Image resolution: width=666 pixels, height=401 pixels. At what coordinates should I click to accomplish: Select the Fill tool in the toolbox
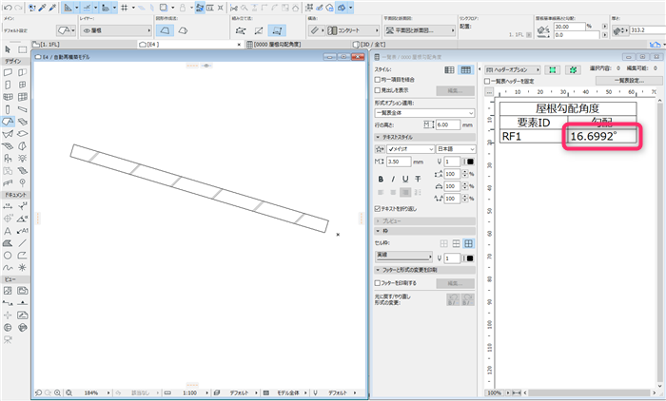coord(8,243)
